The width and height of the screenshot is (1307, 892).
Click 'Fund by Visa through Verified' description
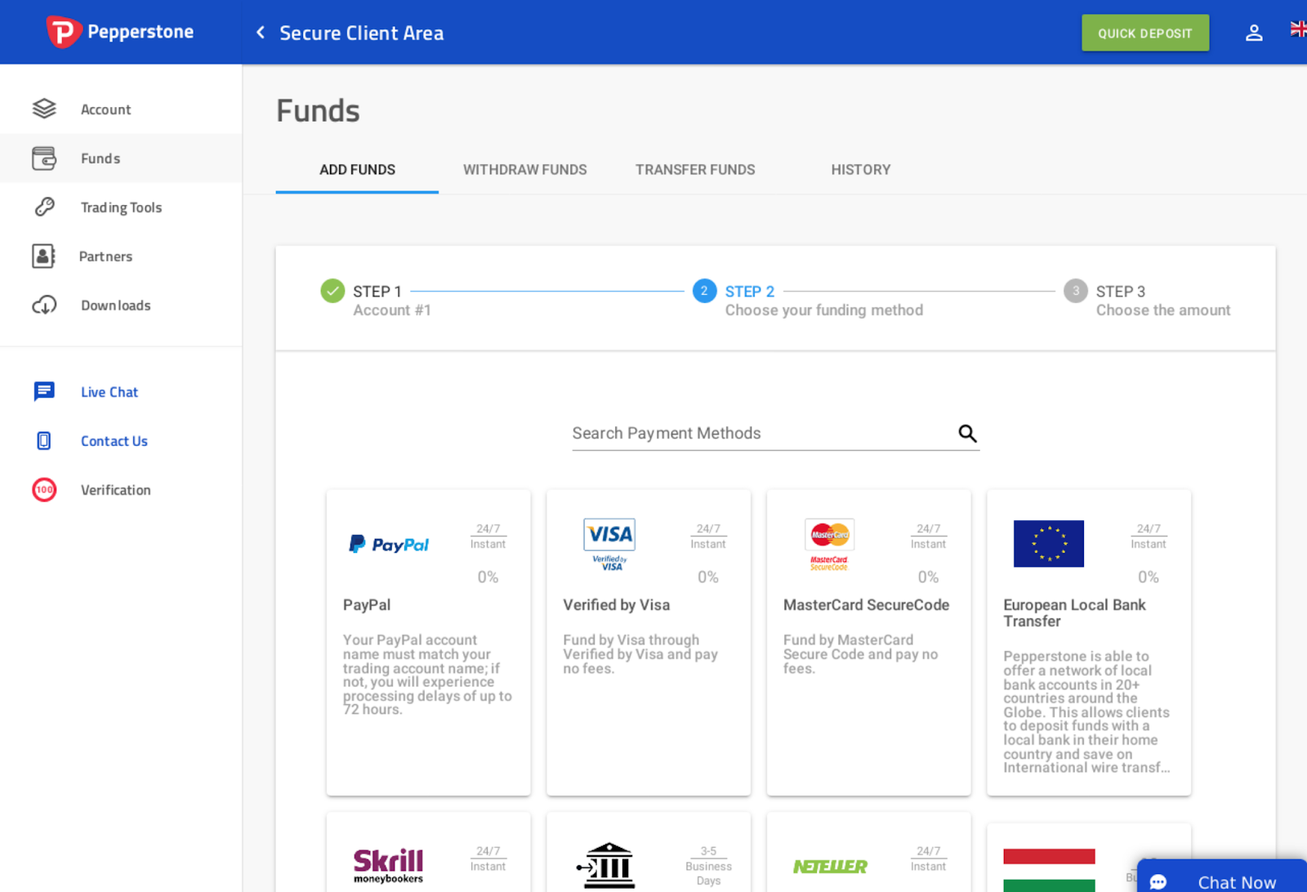click(640, 654)
